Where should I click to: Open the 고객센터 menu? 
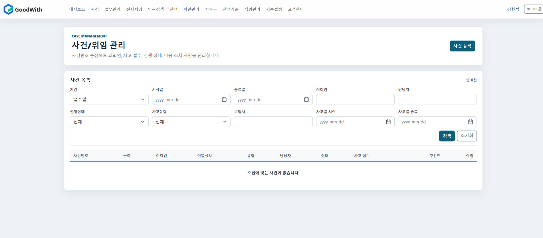click(x=296, y=9)
